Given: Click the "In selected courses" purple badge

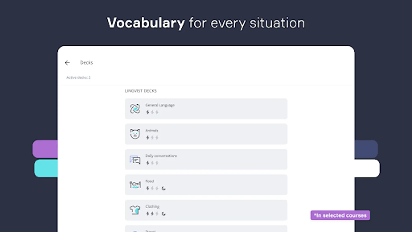Looking at the screenshot, I should 340,215.
